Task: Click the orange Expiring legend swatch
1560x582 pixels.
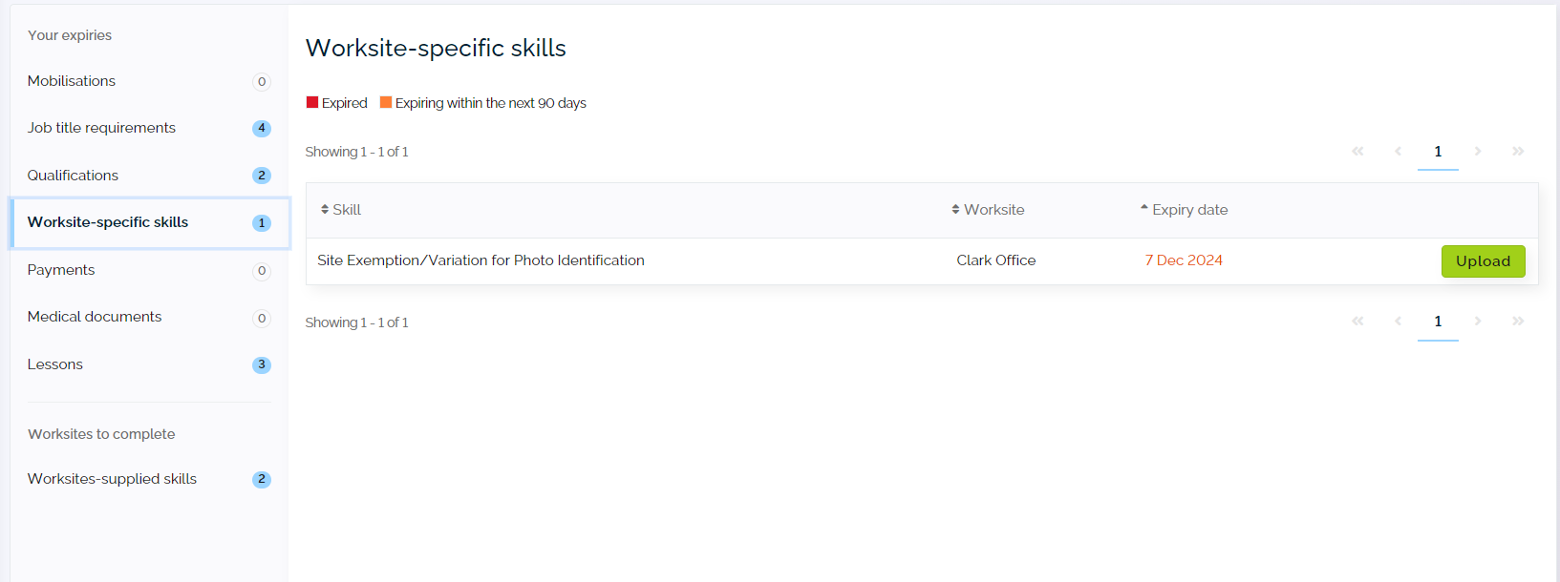Action: 386,103
